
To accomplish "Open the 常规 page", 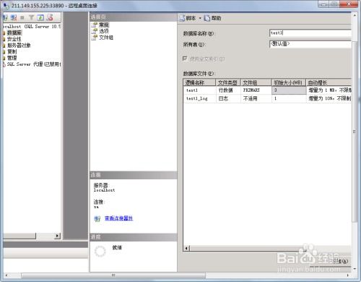I will pyautogui.click(x=104, y=25).
